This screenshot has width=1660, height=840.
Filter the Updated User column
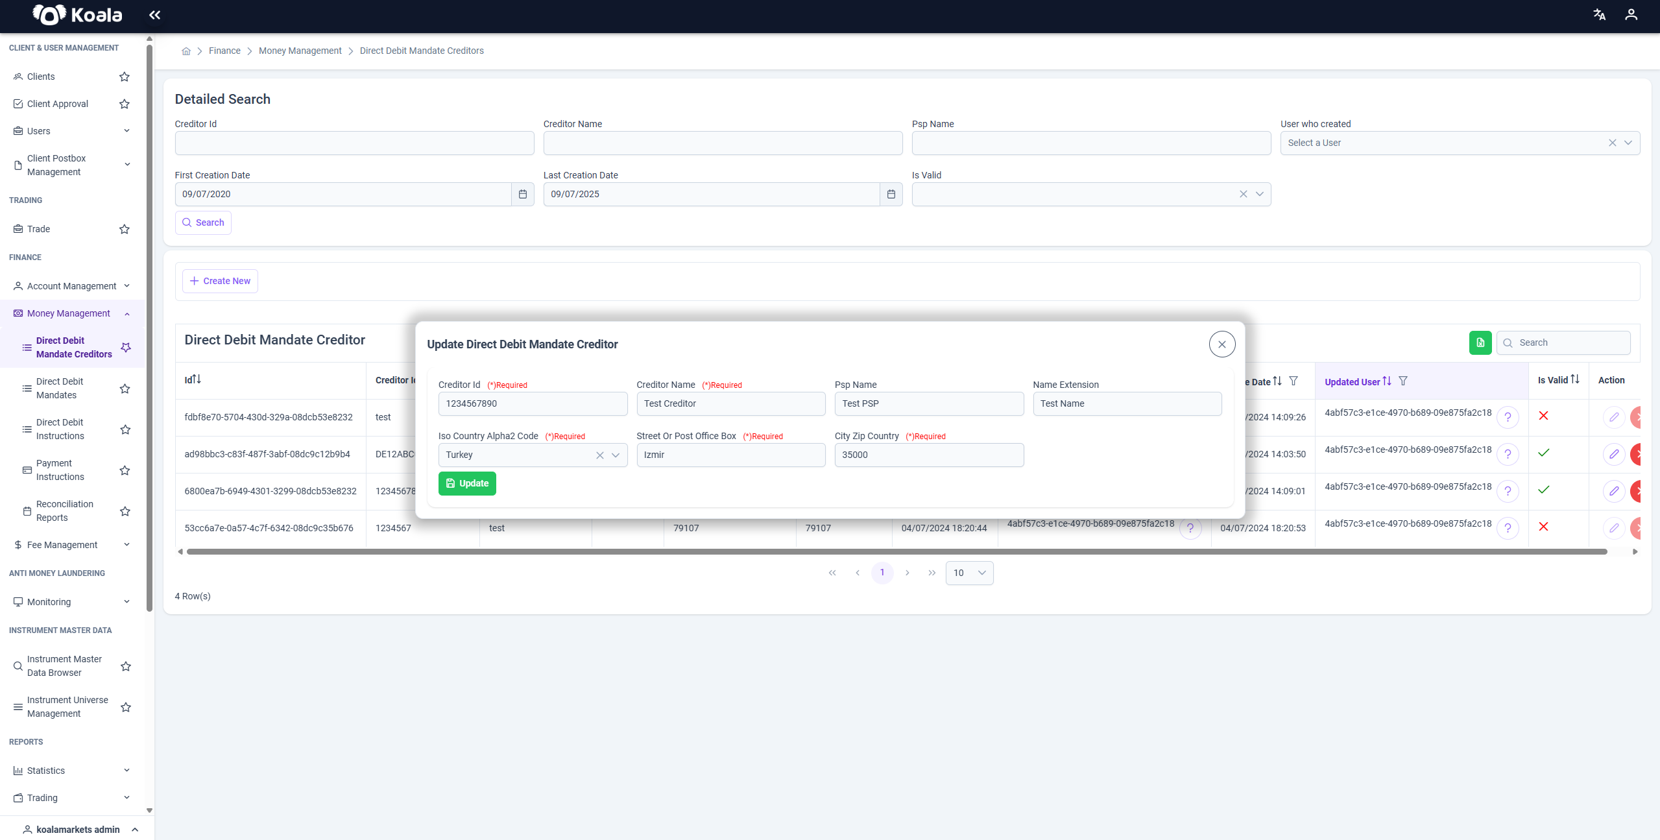(x=1403, y=381)
